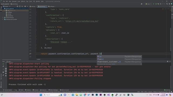Screen dimensions: 173x97
Task: Open the Refactor menu
Action: pyautogui.click(x=23, y=1)
